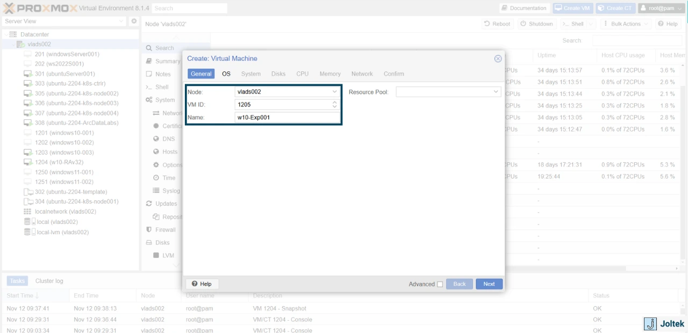Open the Syslog panel
Image resolution: width=688 pixels, height=333 pixels.
[x=167, y=191]
